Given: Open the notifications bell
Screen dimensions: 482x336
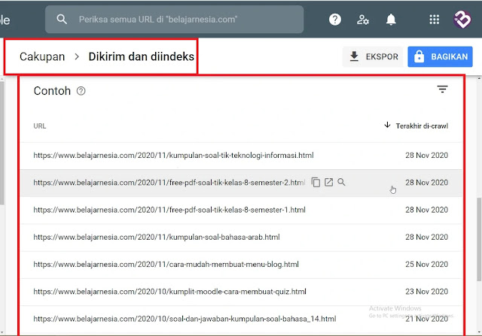Looking at the screenshot, I should (391, 20).
